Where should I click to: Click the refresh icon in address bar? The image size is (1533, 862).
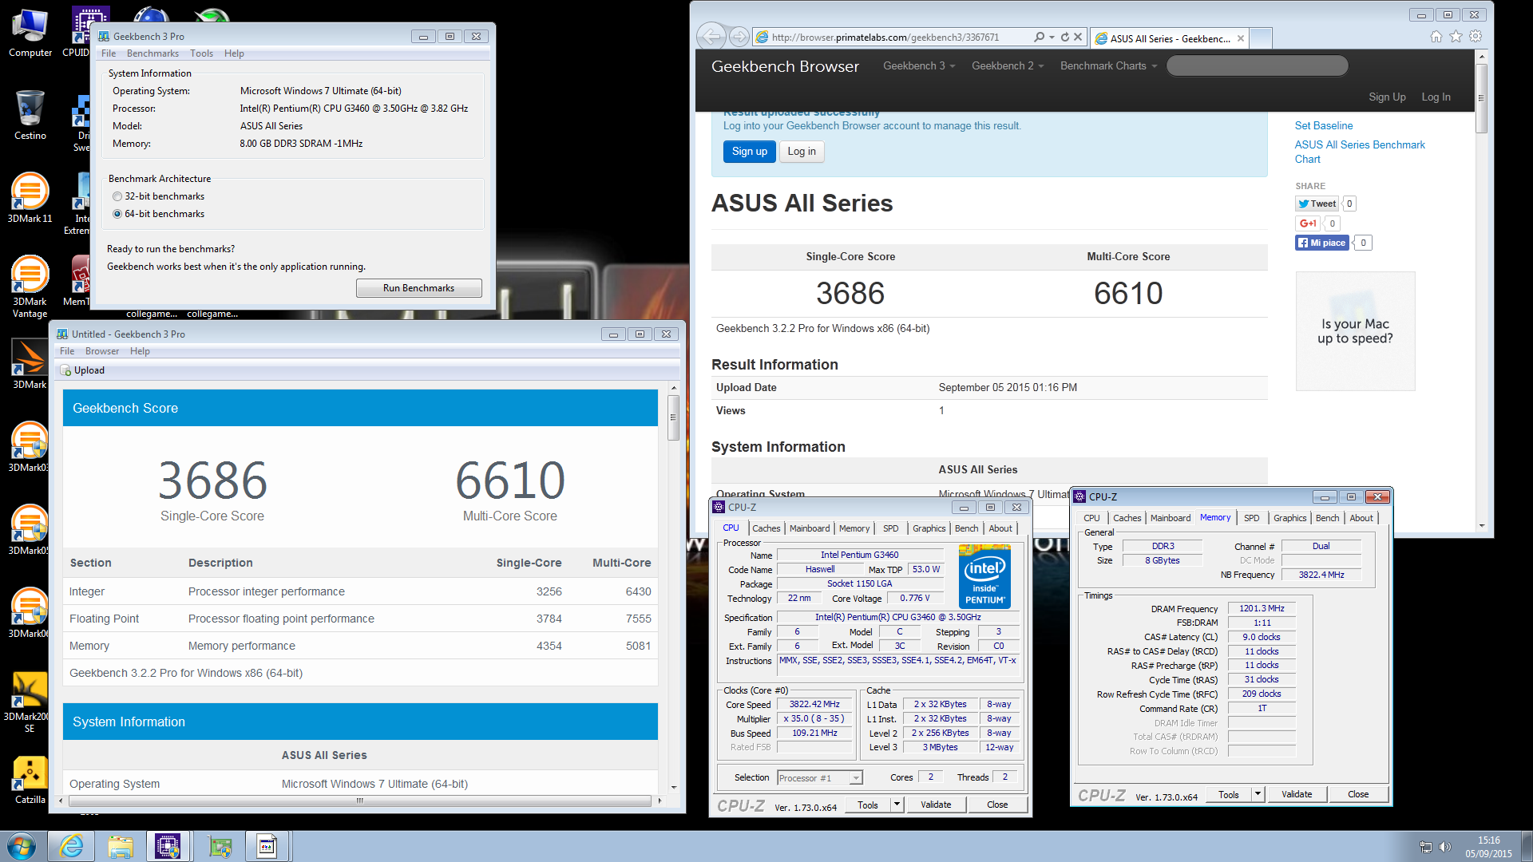[x=1064, y=37]
